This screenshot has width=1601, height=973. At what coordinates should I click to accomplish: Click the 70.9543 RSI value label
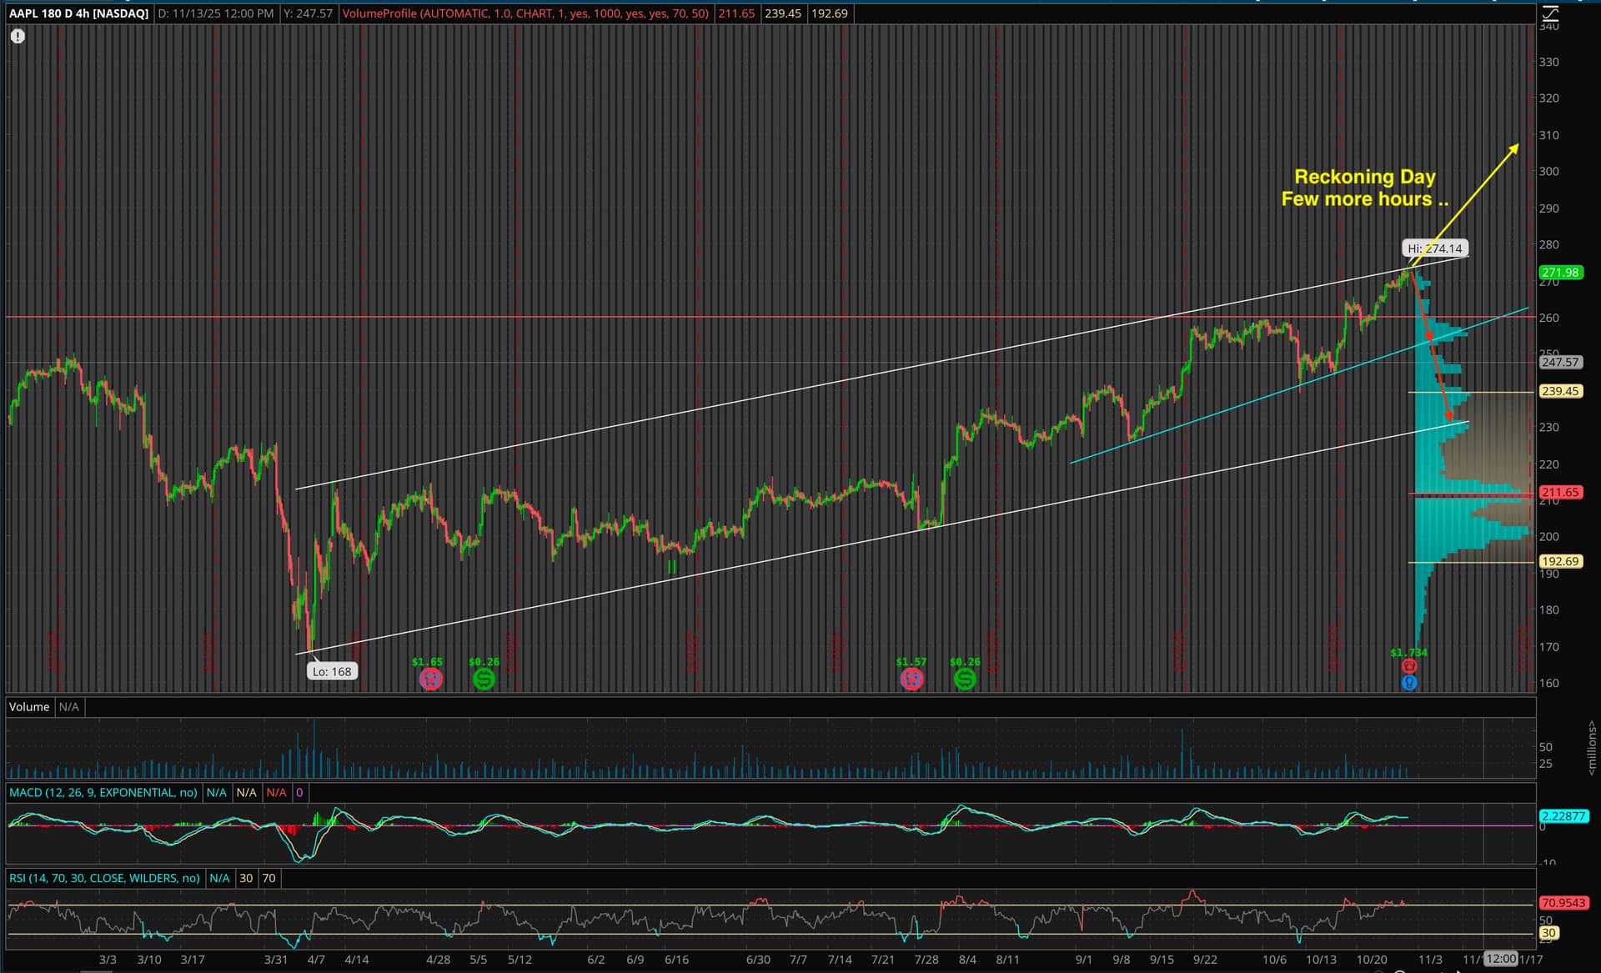[x=1563, y=903]
